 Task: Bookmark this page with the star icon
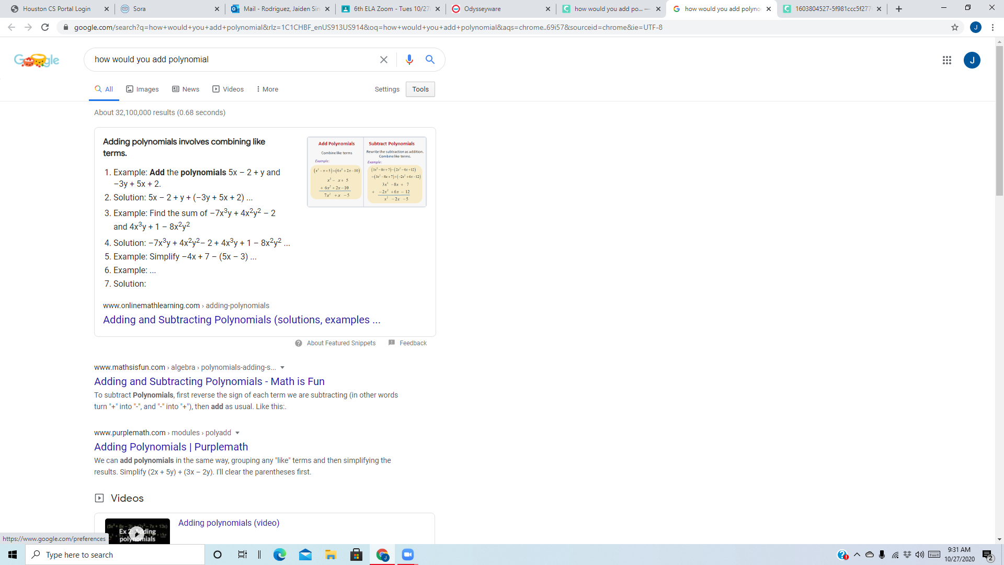(955, 27)
